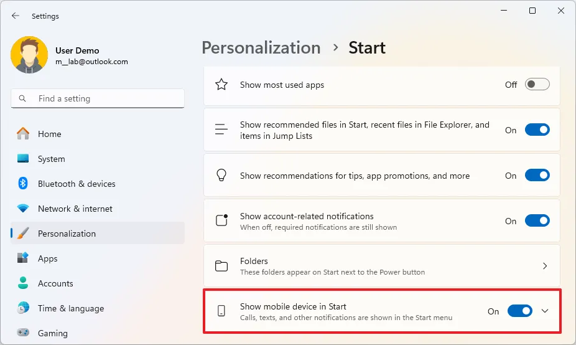Maximize the Settings window
This screenshot has width=576, height=345.
pos(532,11)
